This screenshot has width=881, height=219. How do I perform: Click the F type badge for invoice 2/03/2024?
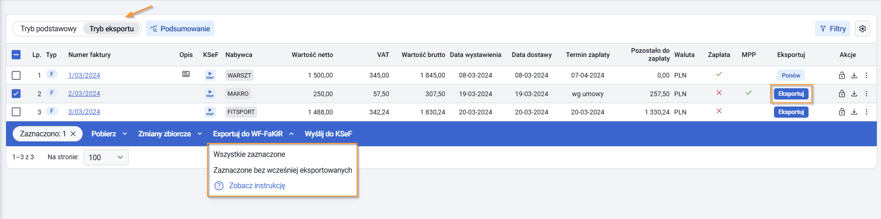(52, 93)
